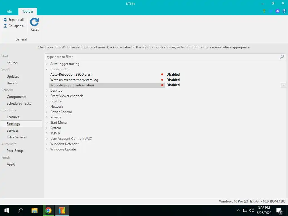Image resolution: width=288 pixels, height=216 pixels.
Task: Expand the Event Viewer channels group
Action: click(x=47, y=96)
